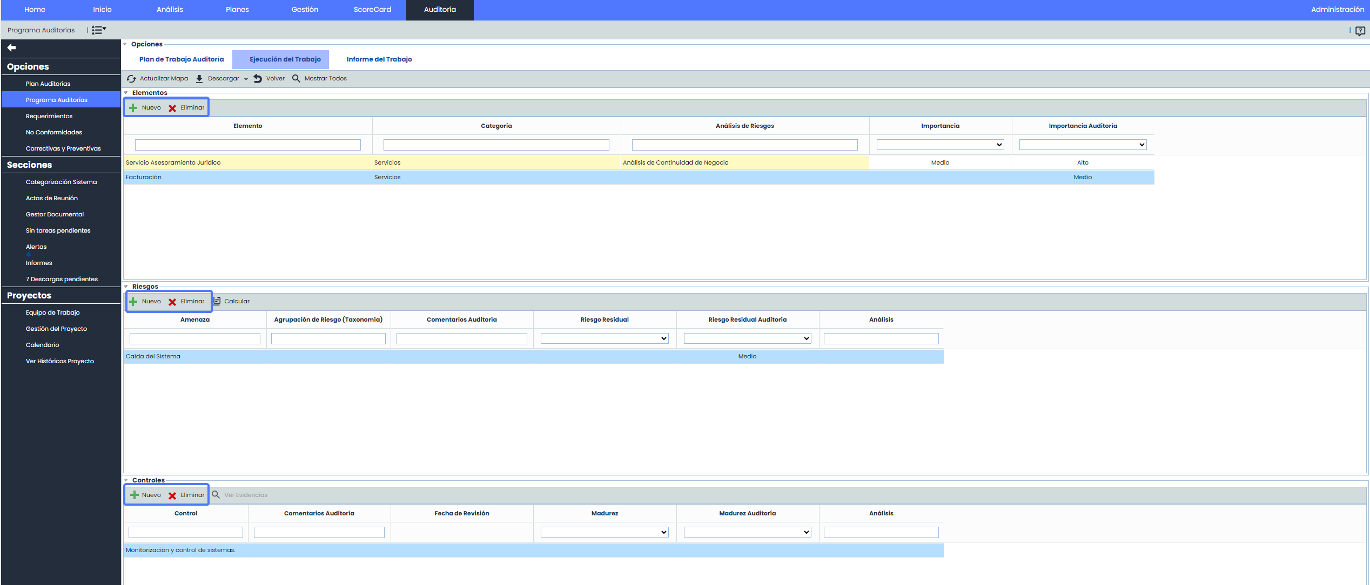Click the Mostrar Todos magnifier icon

[296, 79]
